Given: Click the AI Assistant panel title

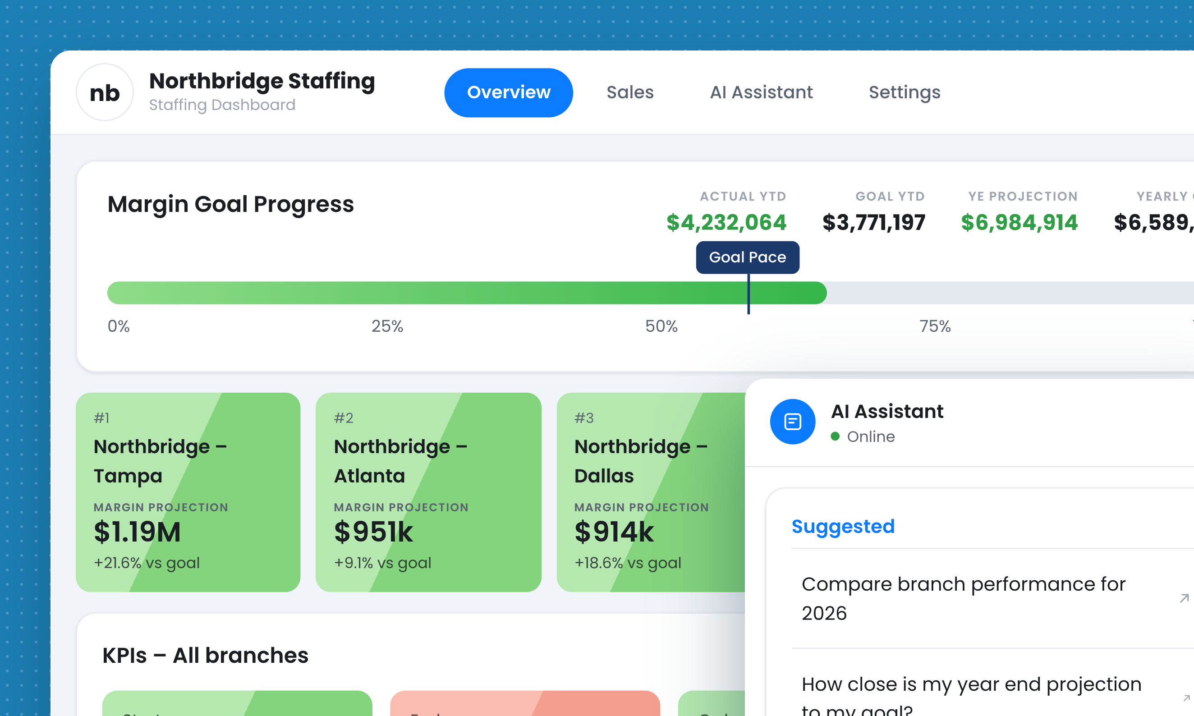Looking at the screenshot, I should point(887,411).
